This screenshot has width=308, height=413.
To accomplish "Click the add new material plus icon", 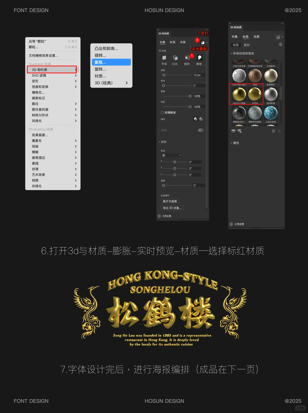I will (x=273, y=131).
